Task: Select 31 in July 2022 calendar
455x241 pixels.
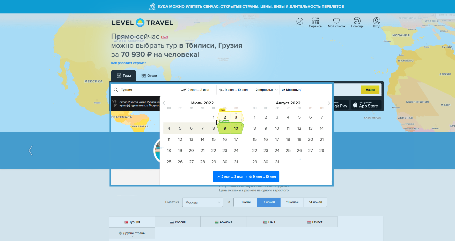Action: click(236, 162)
